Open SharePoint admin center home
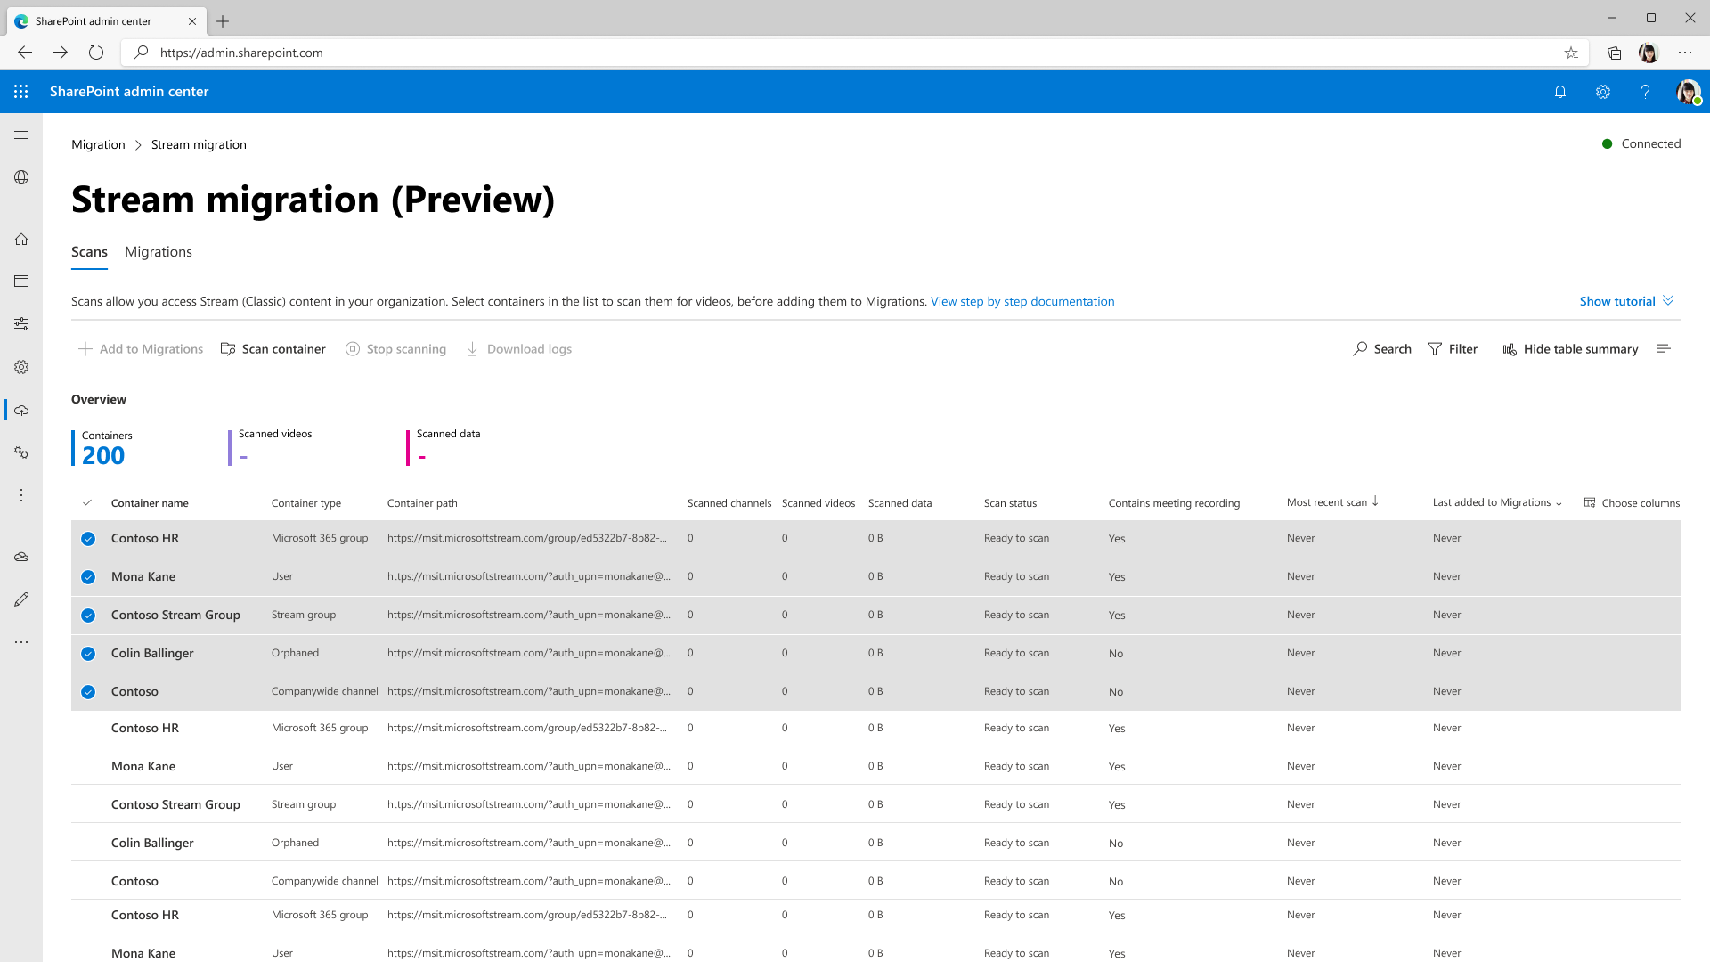This screenshot has height=962, width=1710. [21, 240]
